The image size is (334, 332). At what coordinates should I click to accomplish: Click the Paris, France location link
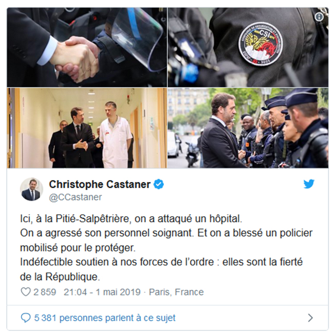click(x=176, y=292)
